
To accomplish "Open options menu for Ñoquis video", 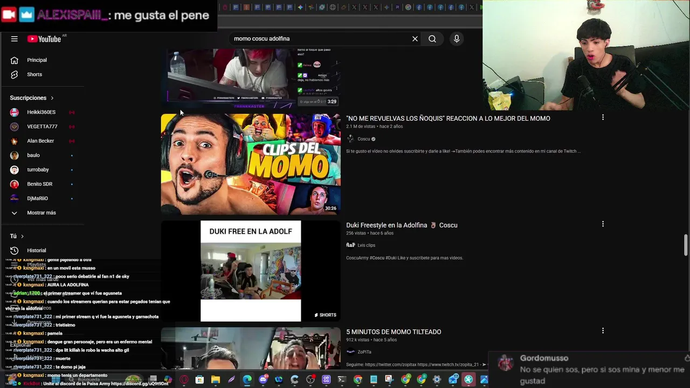I will click(603, 117).
